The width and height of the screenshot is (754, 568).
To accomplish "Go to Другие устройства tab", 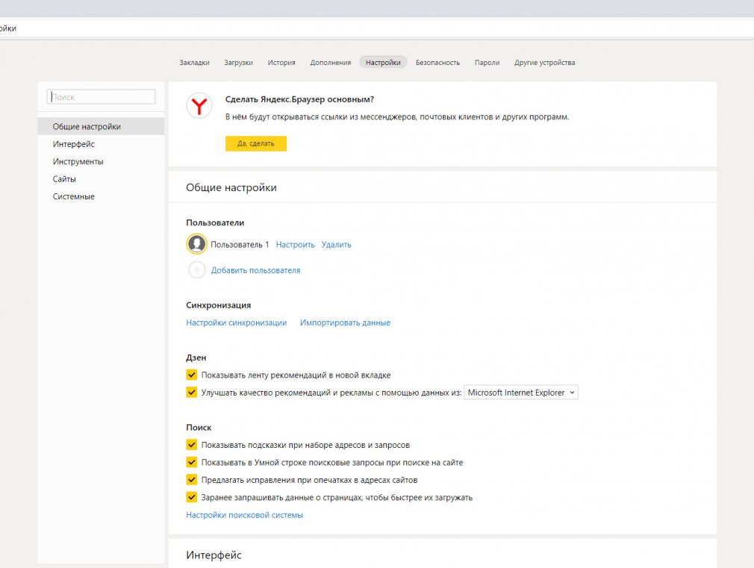I will click(544, 63).
